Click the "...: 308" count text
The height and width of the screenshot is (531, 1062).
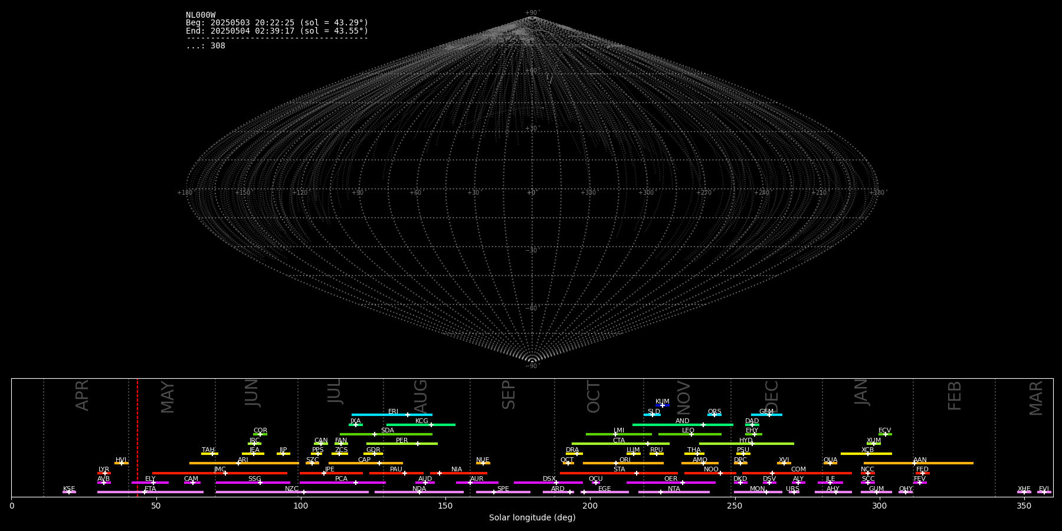205,45
